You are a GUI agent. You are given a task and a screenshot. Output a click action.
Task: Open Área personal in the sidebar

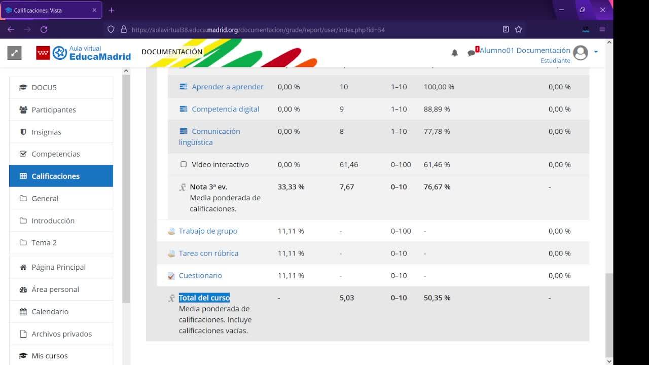(61, 289)
